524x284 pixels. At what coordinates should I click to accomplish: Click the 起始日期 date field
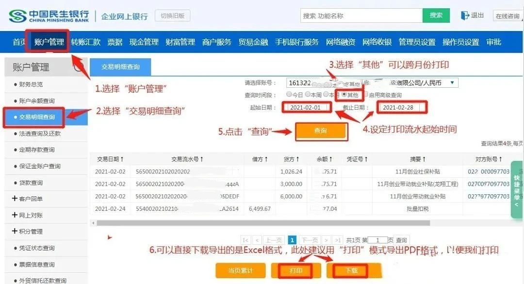(x=306, y=108)
